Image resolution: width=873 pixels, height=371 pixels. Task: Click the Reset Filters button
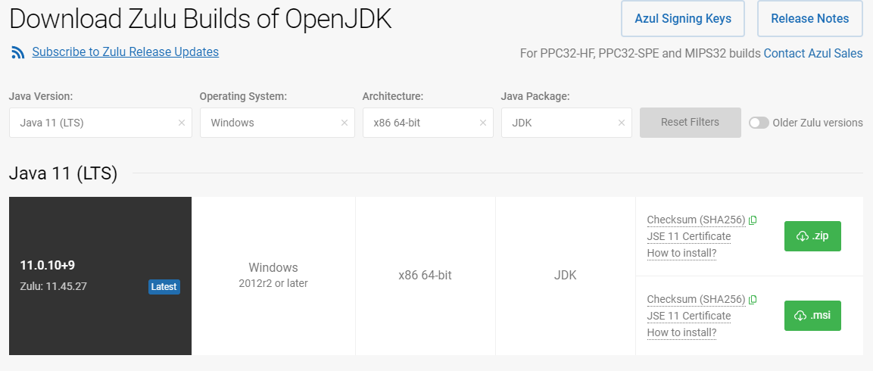(x=691, y=123)
